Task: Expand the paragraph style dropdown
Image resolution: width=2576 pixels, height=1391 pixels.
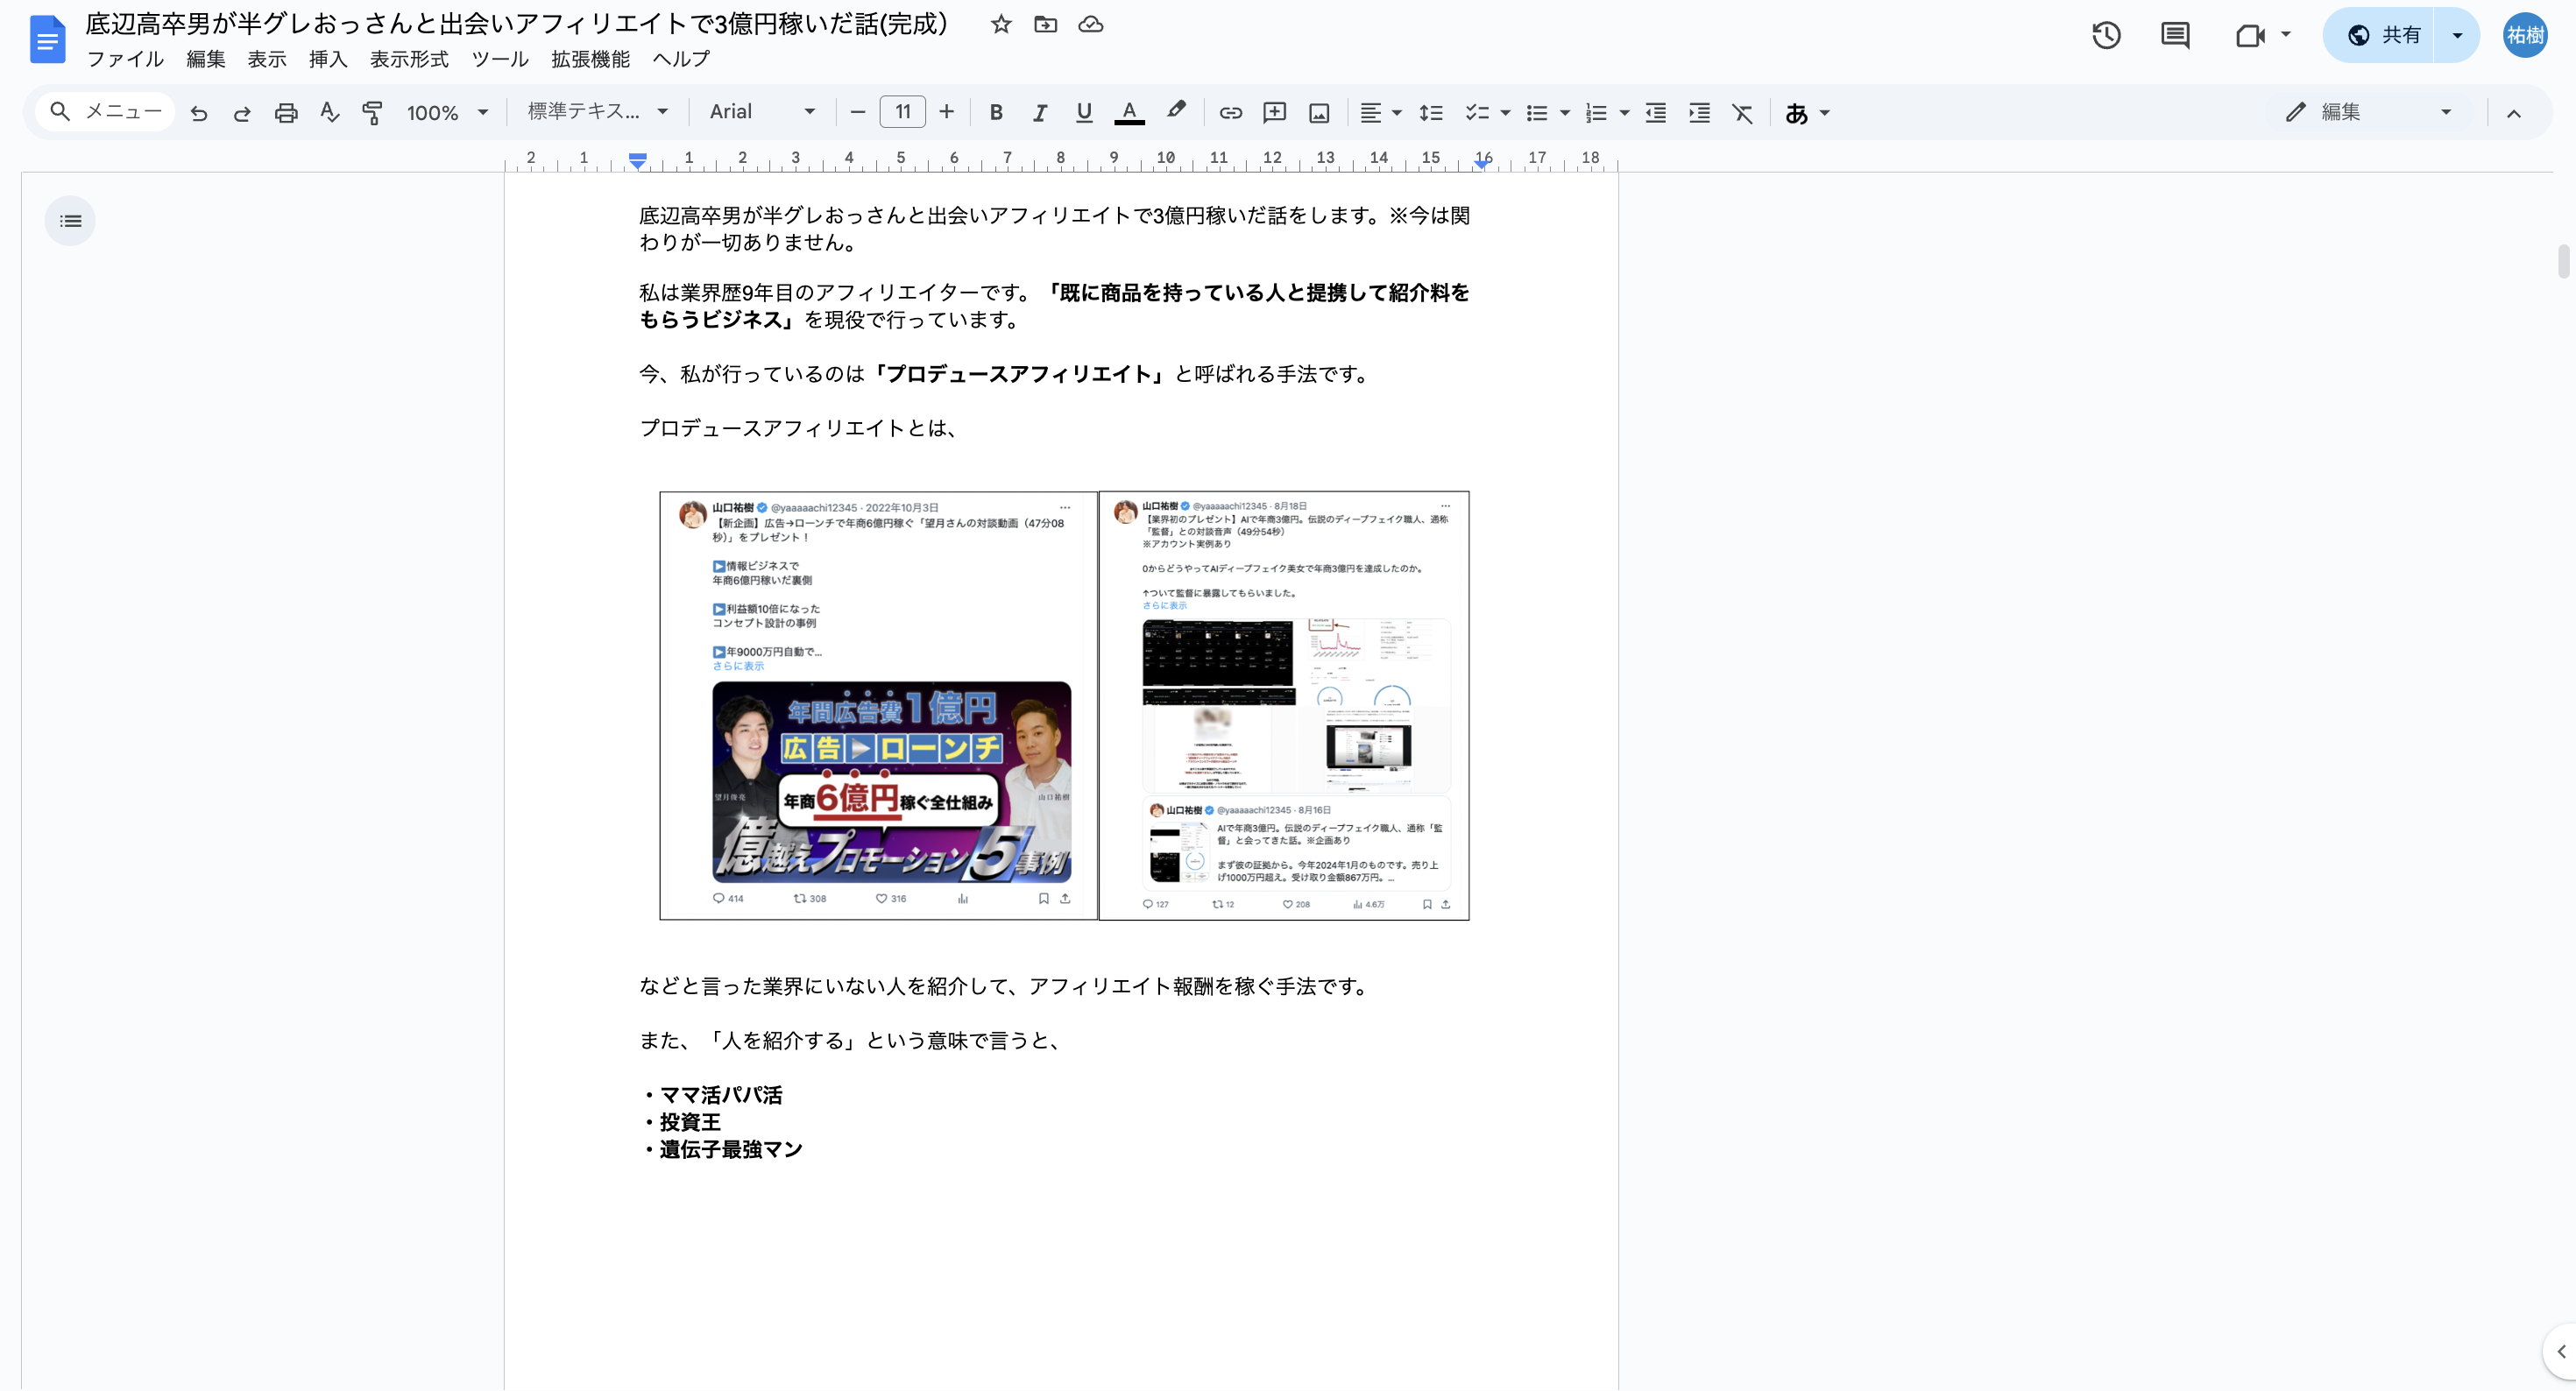Action: (x=597, y=112)
